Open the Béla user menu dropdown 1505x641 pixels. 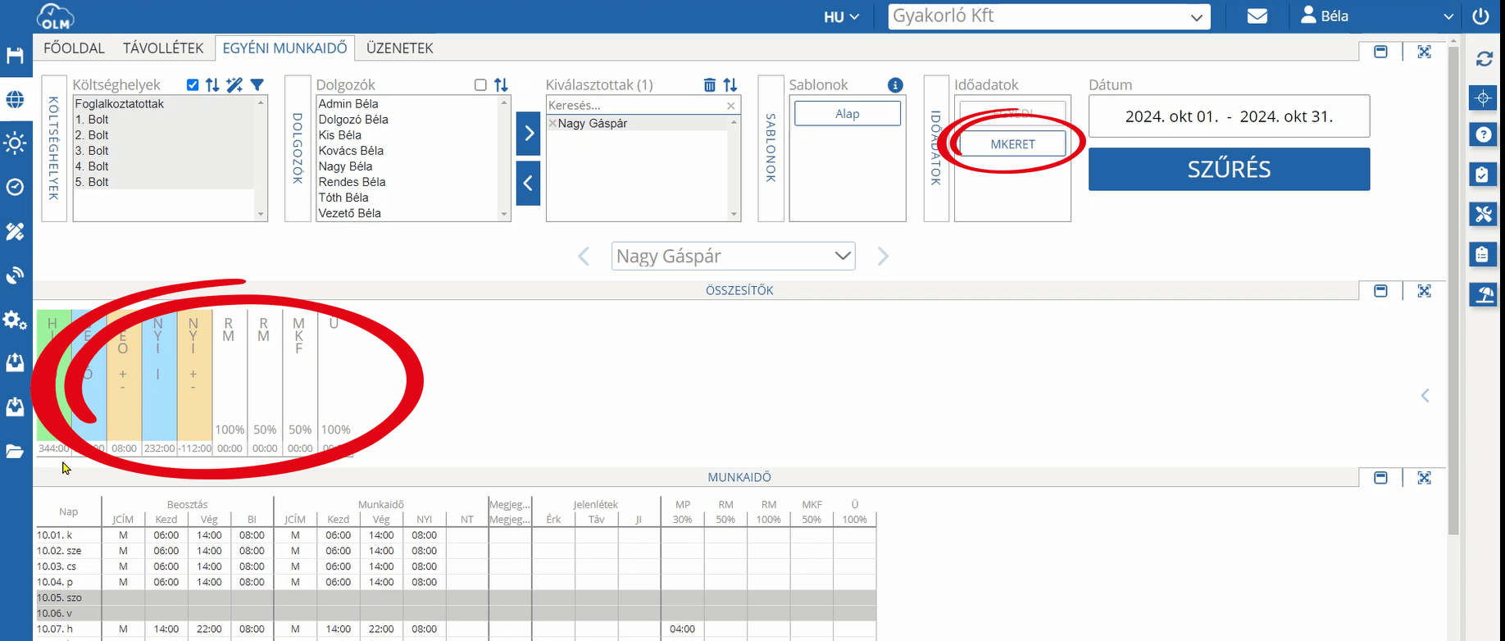[x=1376, y=16]
